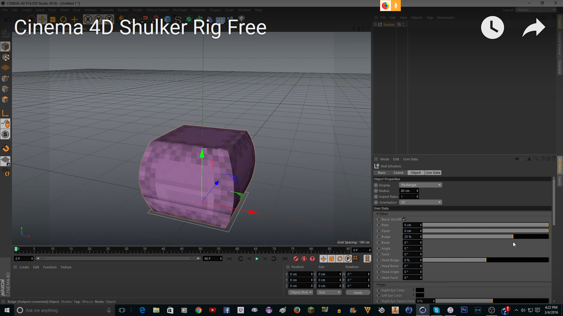Go to start of animation
The width and height of the screenshot is (563, 316).
tap(230, 259)
